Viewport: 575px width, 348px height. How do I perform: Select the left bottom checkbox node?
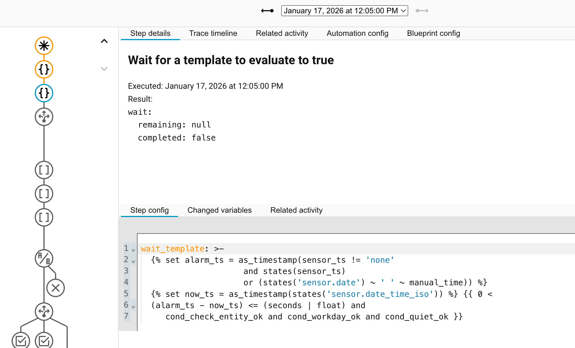pyautogui.click(x=21, y=340)
